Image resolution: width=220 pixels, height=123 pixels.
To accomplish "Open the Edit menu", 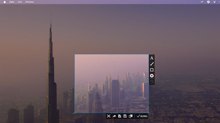I will [20, 2].
